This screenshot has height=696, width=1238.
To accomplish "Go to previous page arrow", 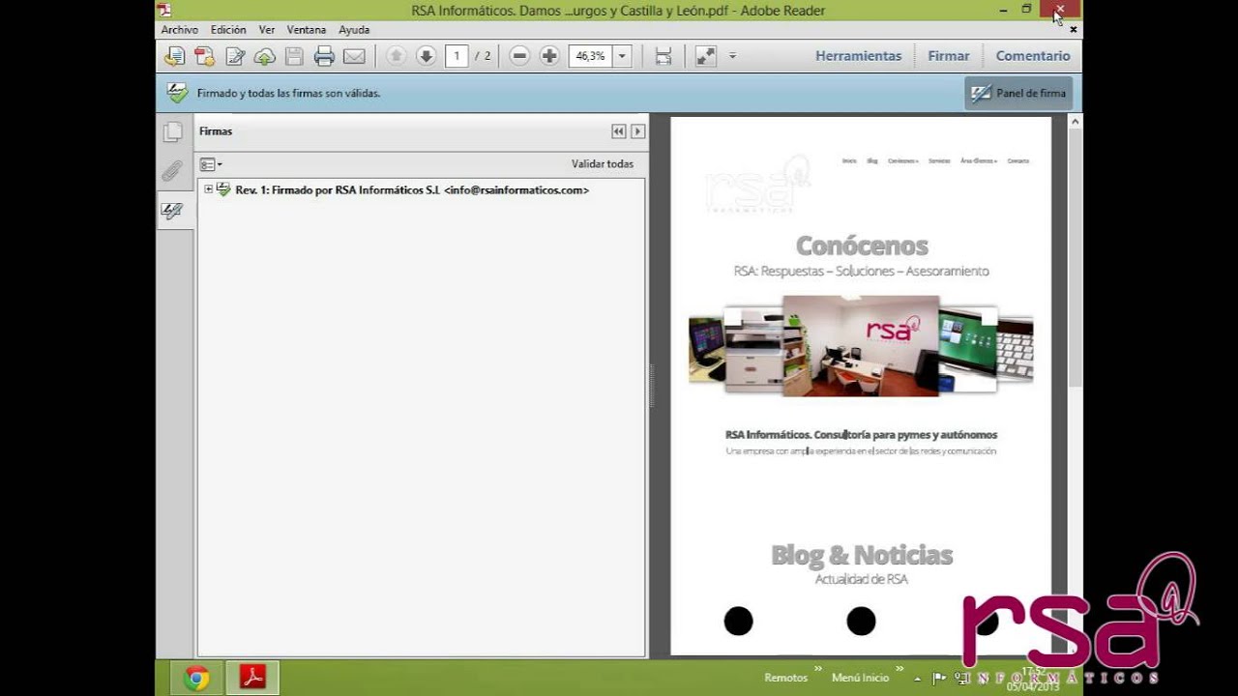I will [396, 56].
